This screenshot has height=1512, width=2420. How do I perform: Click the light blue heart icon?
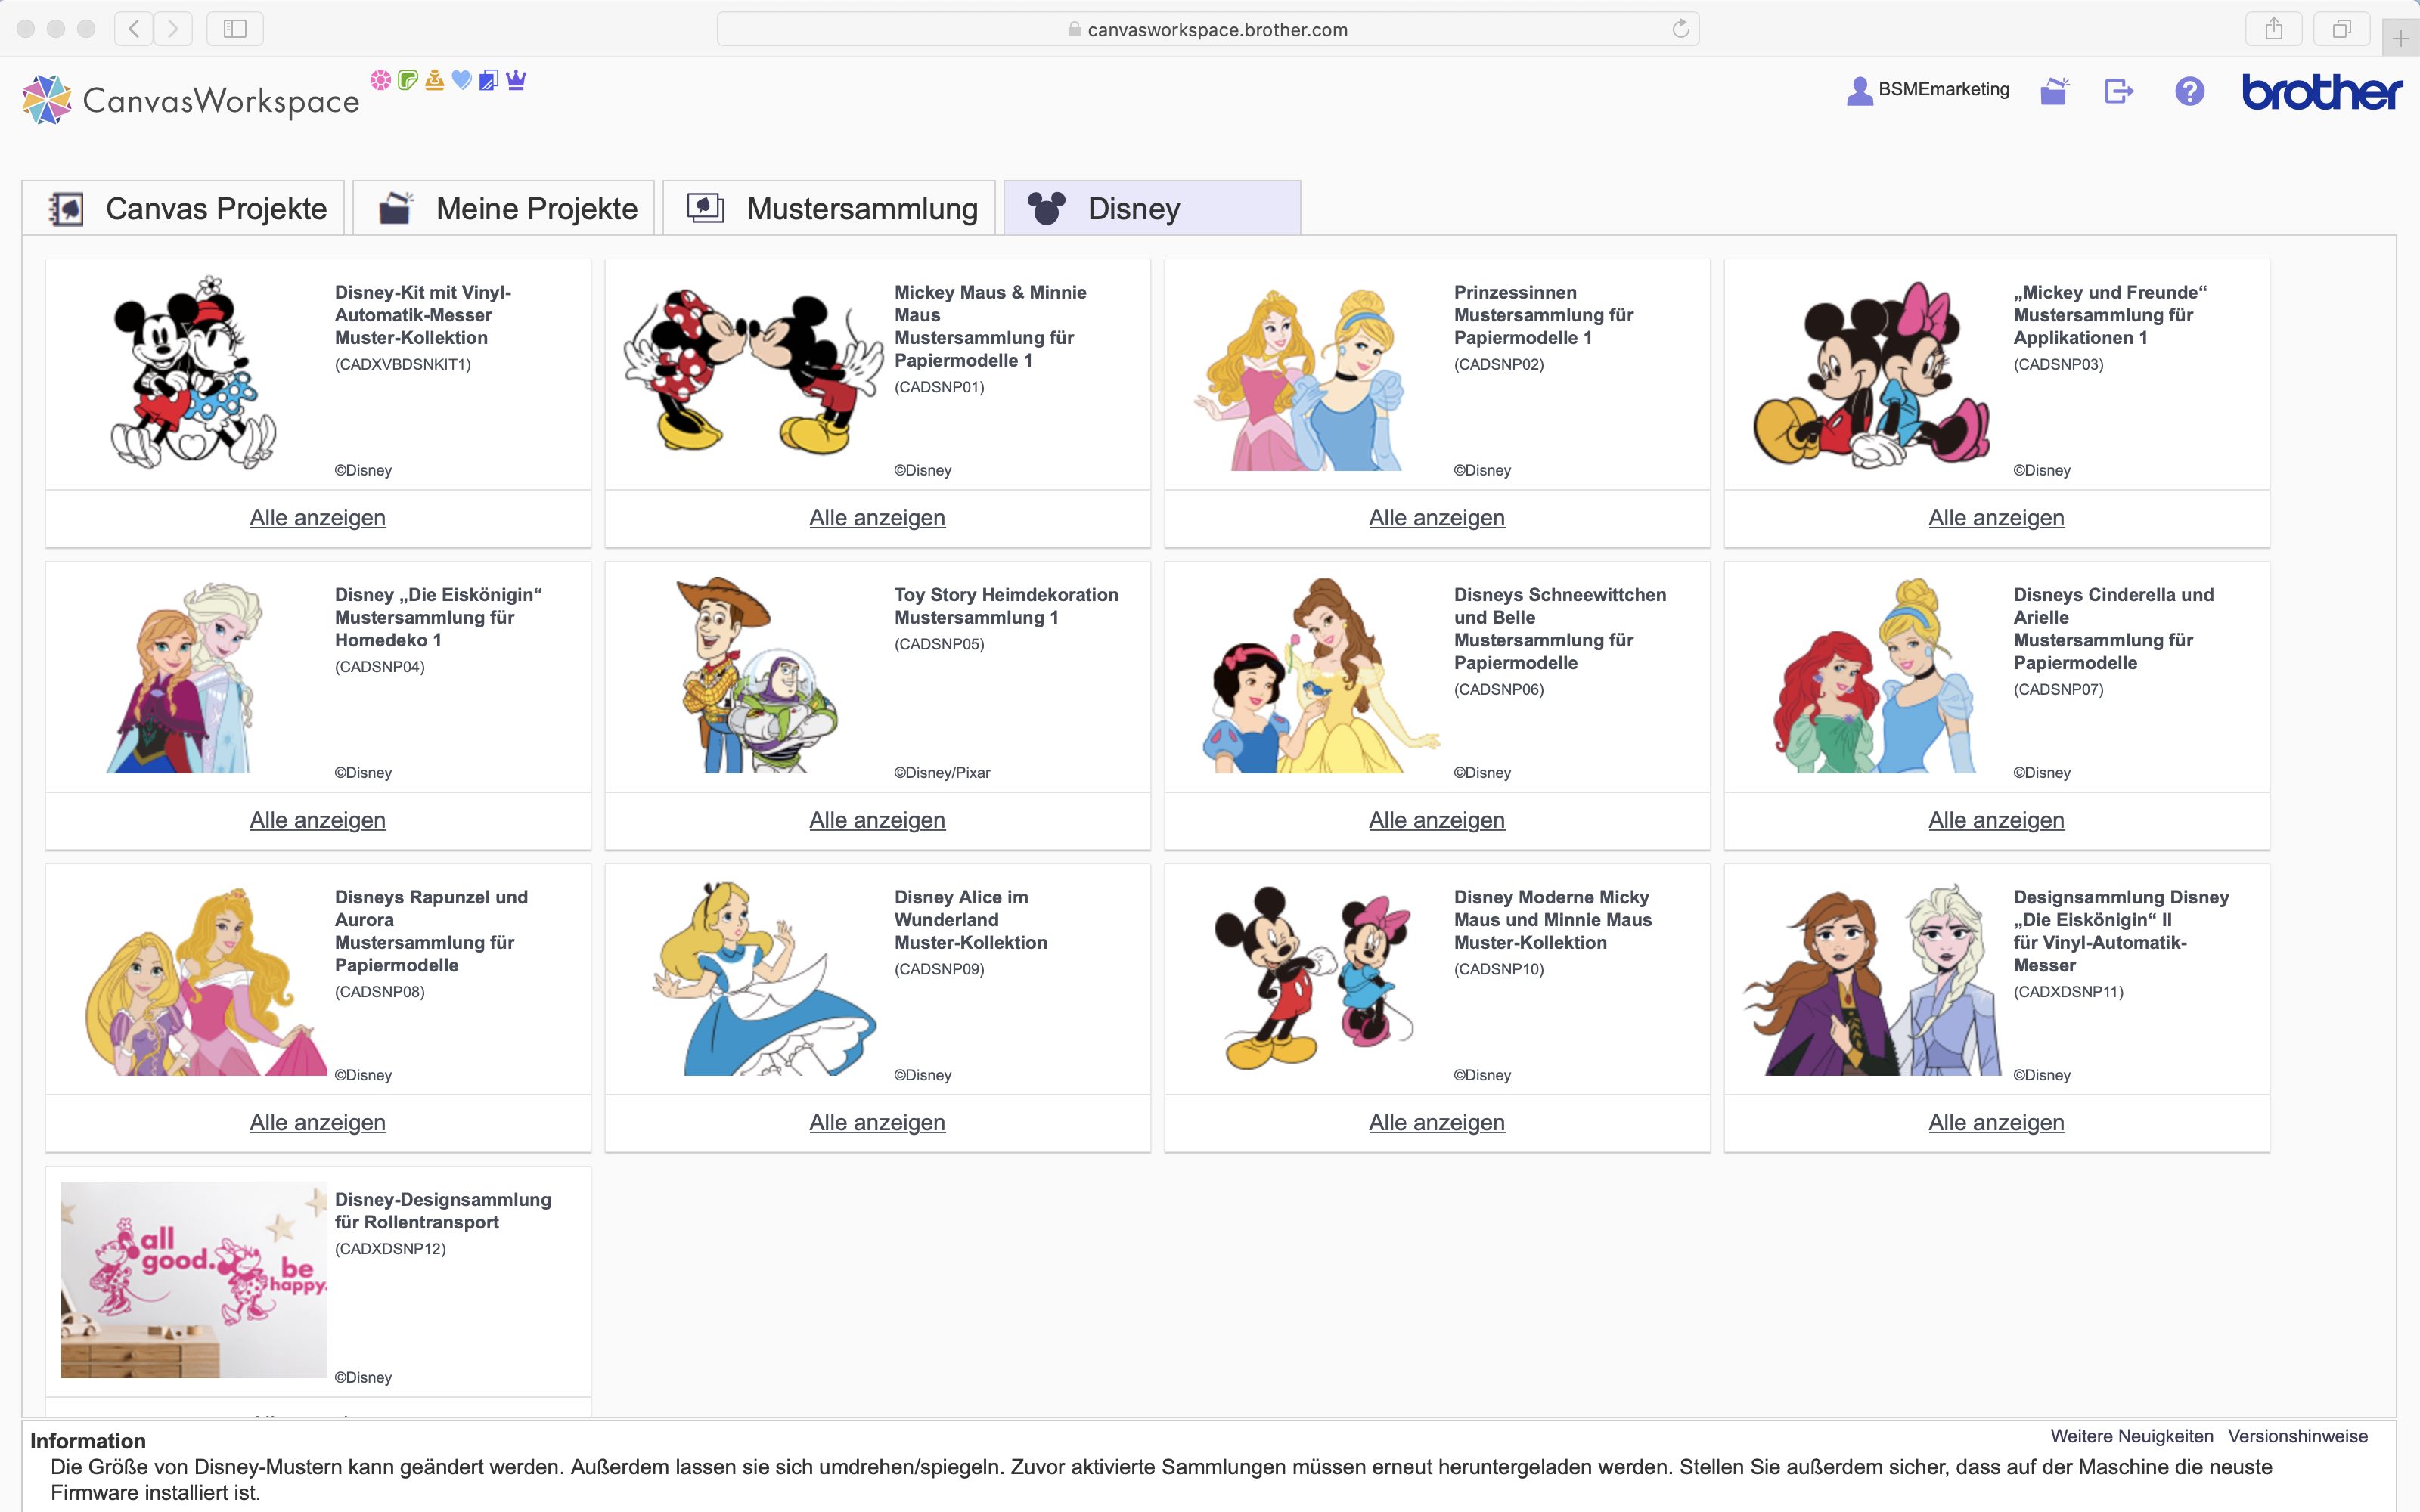click(461, 80)
